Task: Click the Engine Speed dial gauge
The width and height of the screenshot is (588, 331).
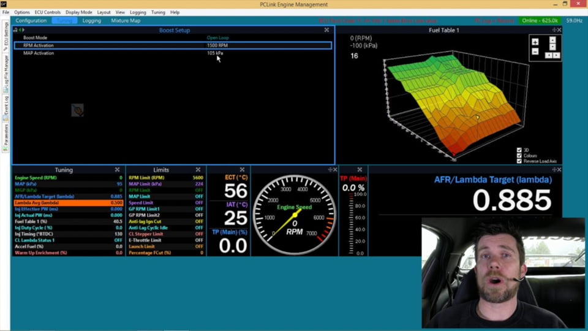Action: tap(295, 215)
